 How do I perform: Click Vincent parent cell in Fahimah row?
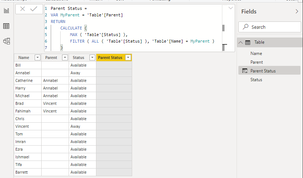[55, 111]
